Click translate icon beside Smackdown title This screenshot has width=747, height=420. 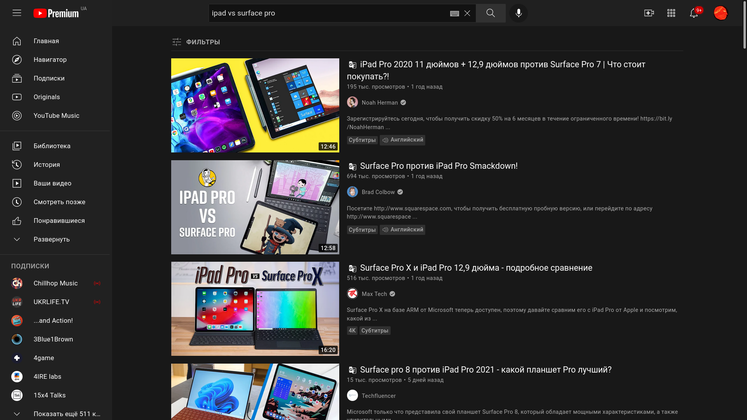coord(352,166)
